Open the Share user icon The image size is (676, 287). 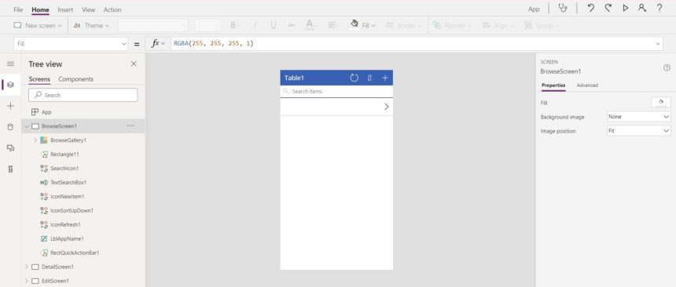pos(642,8)
